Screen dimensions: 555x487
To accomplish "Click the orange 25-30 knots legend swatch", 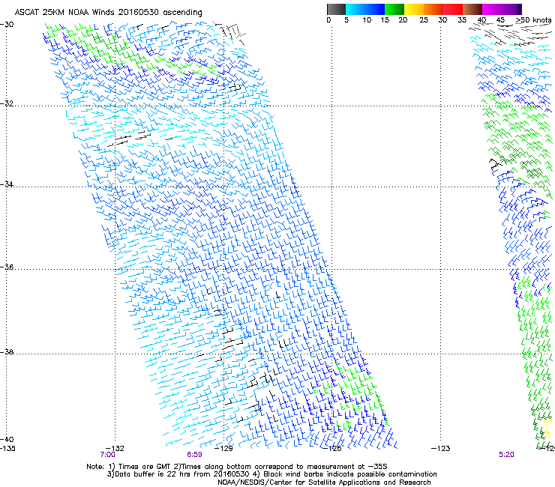I will tap(433, 9).
